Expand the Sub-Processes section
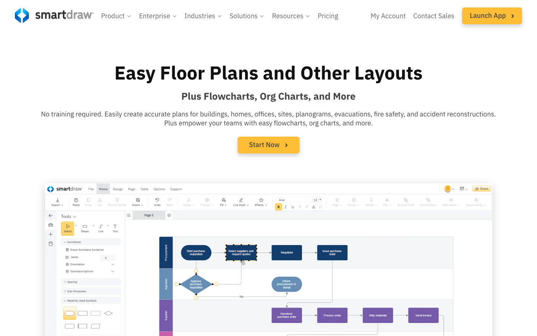The width and height of the screenshot is (537, 336). coord(91,291)
